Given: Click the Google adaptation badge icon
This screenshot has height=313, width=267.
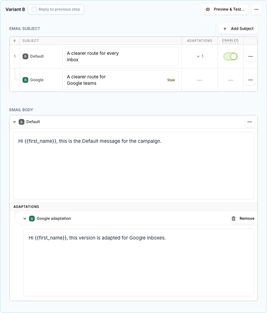Looking at the screenshot, I should (32, 219).
